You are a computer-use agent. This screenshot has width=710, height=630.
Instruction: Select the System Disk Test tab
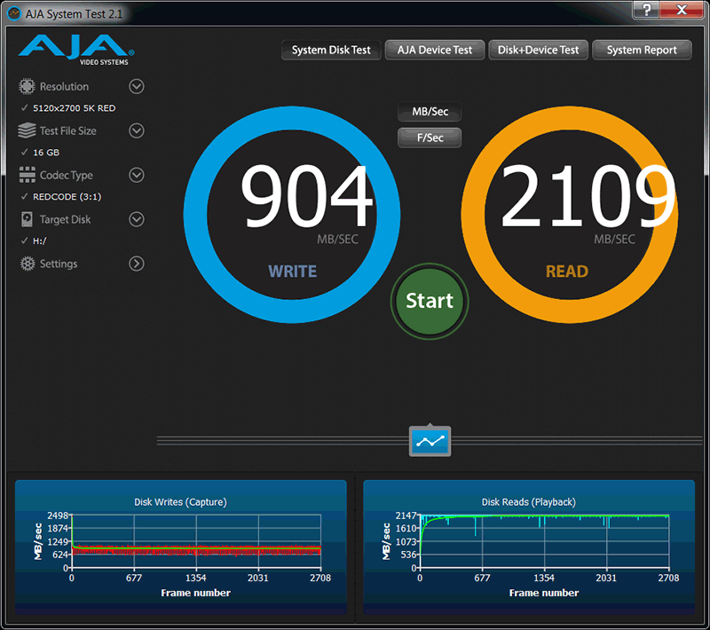pos(331,51)
